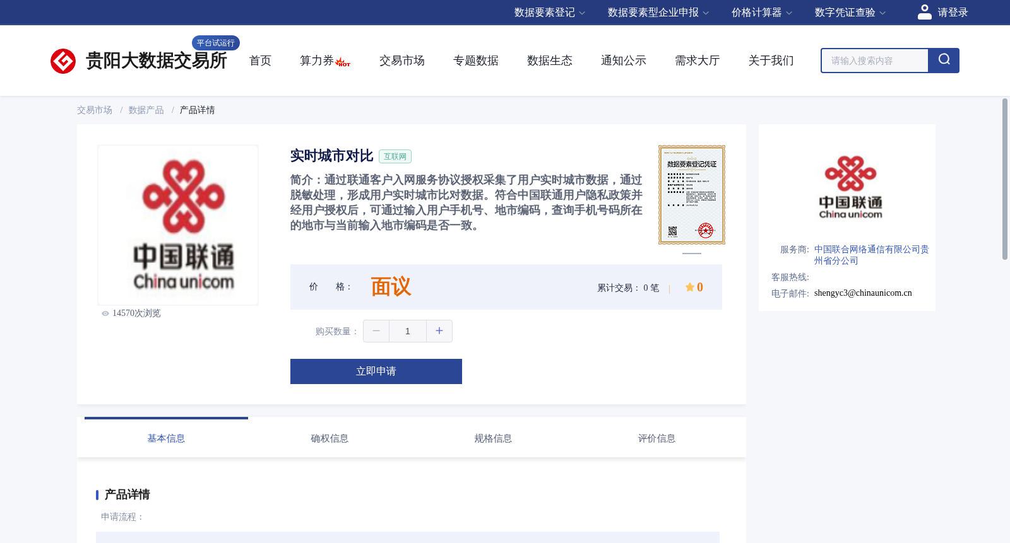The height and width of the screenshot is (543, 1010).
Task: Click the product title 实时城市对比
Action: pyautogui.click(x=331, y=156)
